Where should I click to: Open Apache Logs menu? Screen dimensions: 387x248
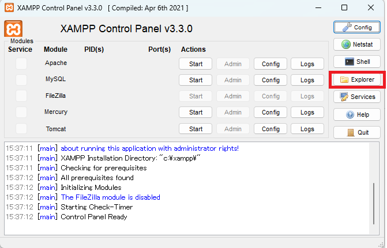tap(307, 64)
